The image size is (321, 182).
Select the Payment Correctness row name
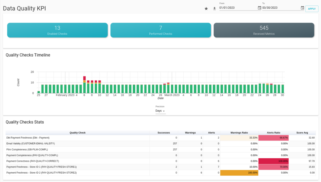(x=32, y=161)
